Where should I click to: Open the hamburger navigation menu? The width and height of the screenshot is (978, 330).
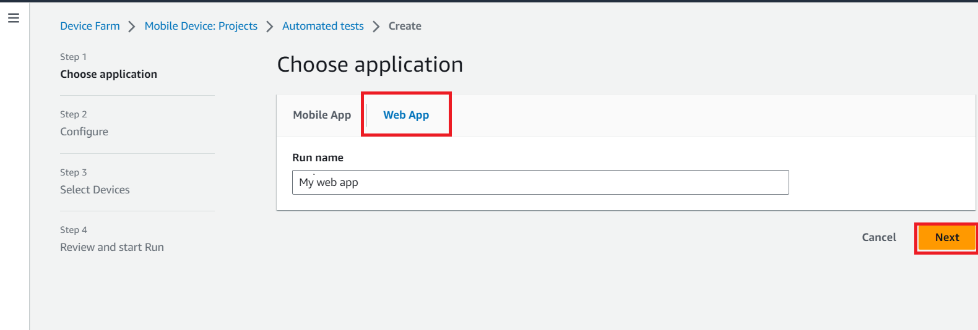tap(14, 18)
